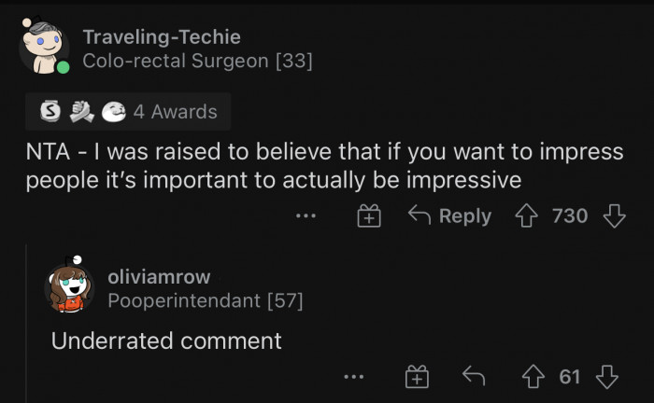Open the oliviamrow username link
This screenshot has width=654, height=403.
click(159, 276)
